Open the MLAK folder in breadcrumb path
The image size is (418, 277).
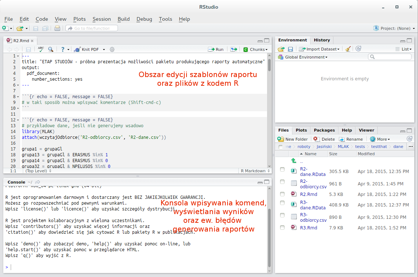coord(343,146)
